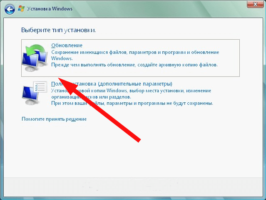
Task: Click the Windows flag logo in title bar
Action: coord(21,8)
